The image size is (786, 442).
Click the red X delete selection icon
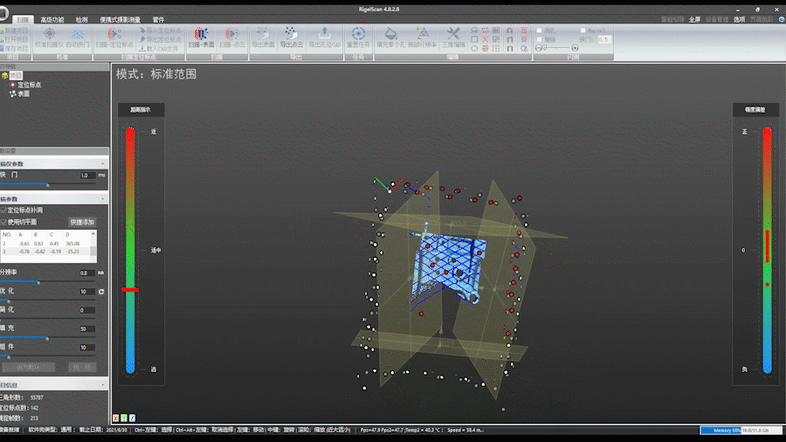(486, 39)
